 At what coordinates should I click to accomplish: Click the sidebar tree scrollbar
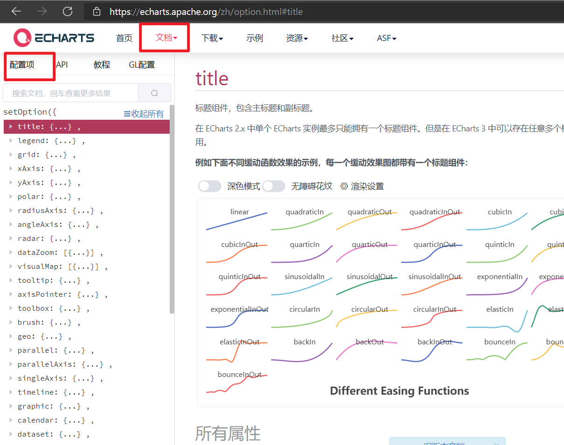pos(172,209)
